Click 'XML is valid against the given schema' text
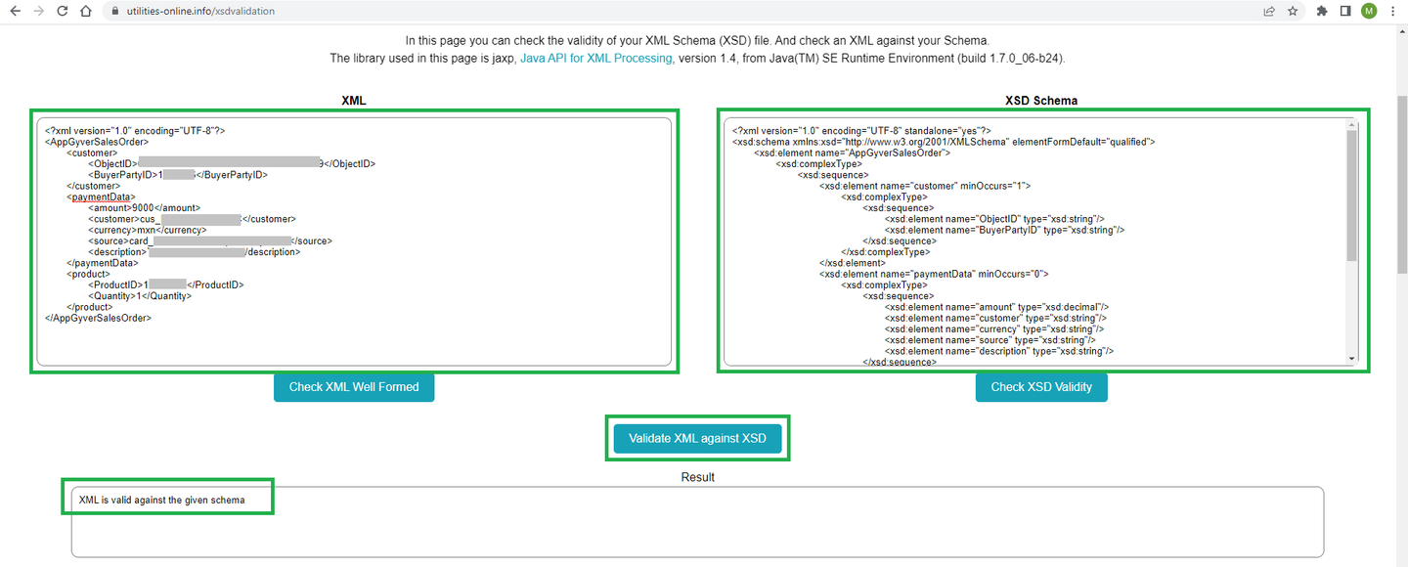The height and width of the screenshot is (567, 1408). click(162, 501)
